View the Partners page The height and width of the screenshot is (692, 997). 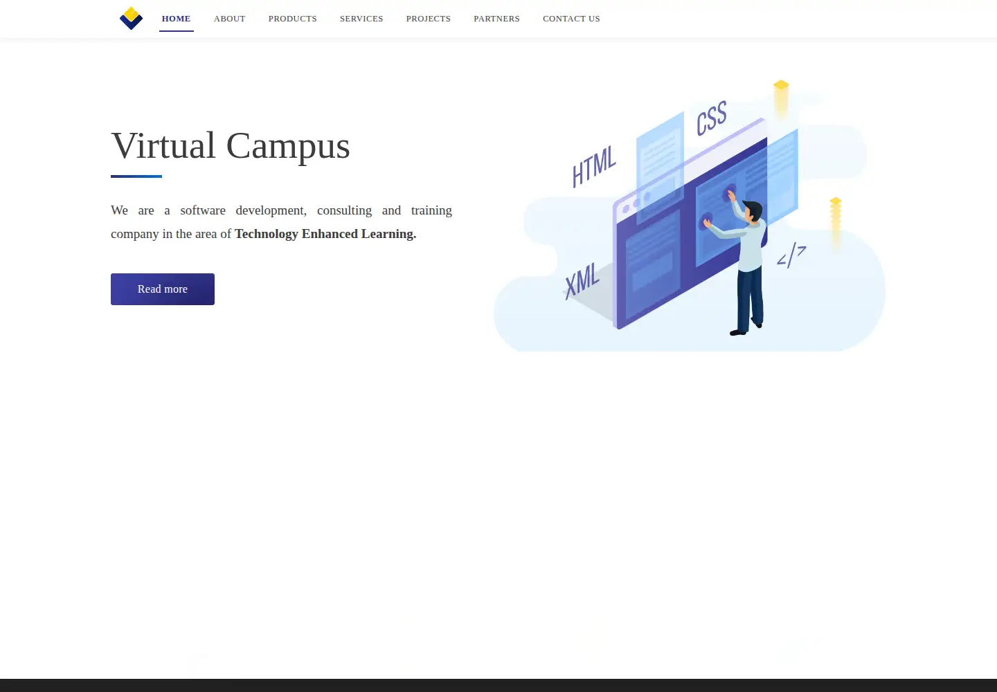click(x=497, y=19)
